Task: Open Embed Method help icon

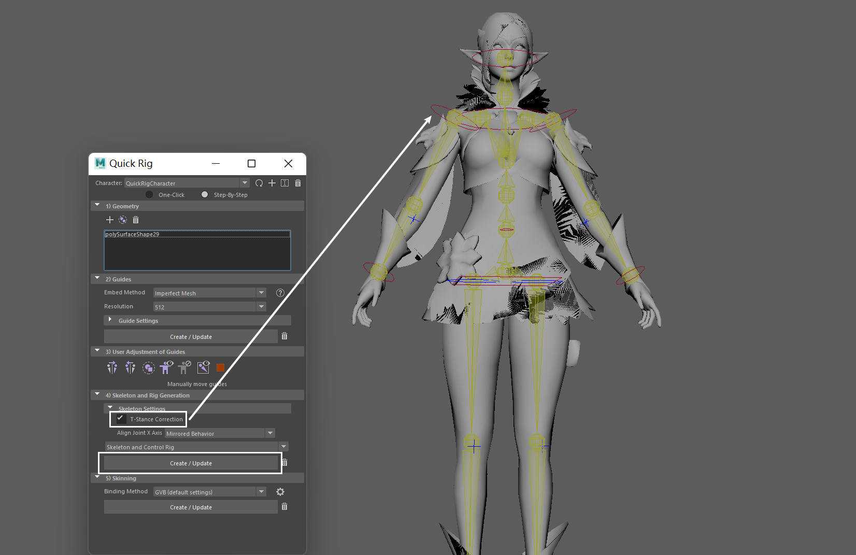Action: click(280, 293)
